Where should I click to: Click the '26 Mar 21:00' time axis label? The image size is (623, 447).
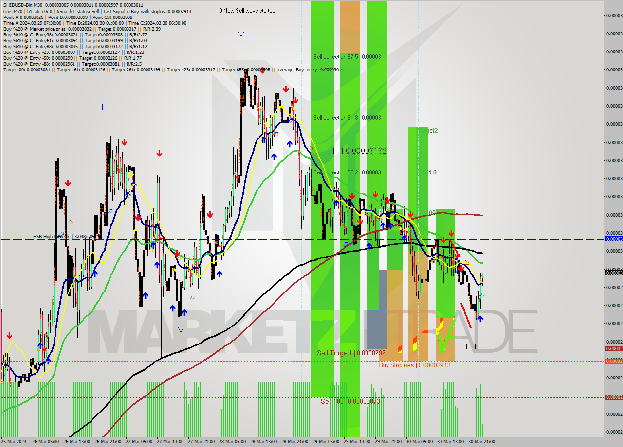click(108, 441)
